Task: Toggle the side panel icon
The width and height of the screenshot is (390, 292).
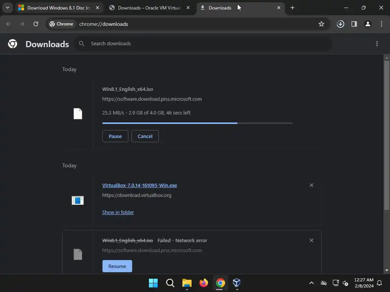Action: [x=354, y=24]
